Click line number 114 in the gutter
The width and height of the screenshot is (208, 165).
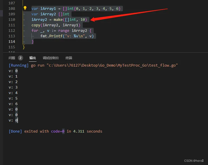click(12, 41)
